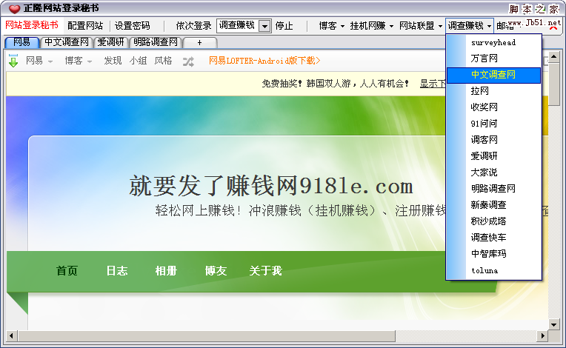Screen dimensions: 566x348
Task: Add a new tab with plus button
Action: [x=199, y=42]
